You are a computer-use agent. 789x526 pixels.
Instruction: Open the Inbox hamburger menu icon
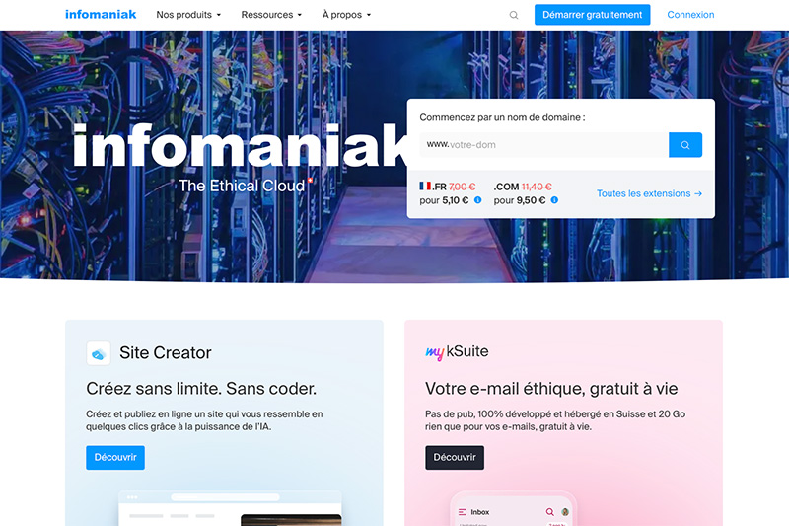coord(462,512)
